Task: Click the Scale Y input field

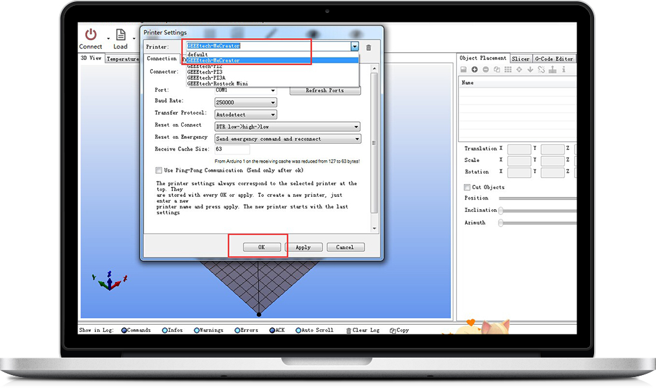Action: [x=553, y=161]
